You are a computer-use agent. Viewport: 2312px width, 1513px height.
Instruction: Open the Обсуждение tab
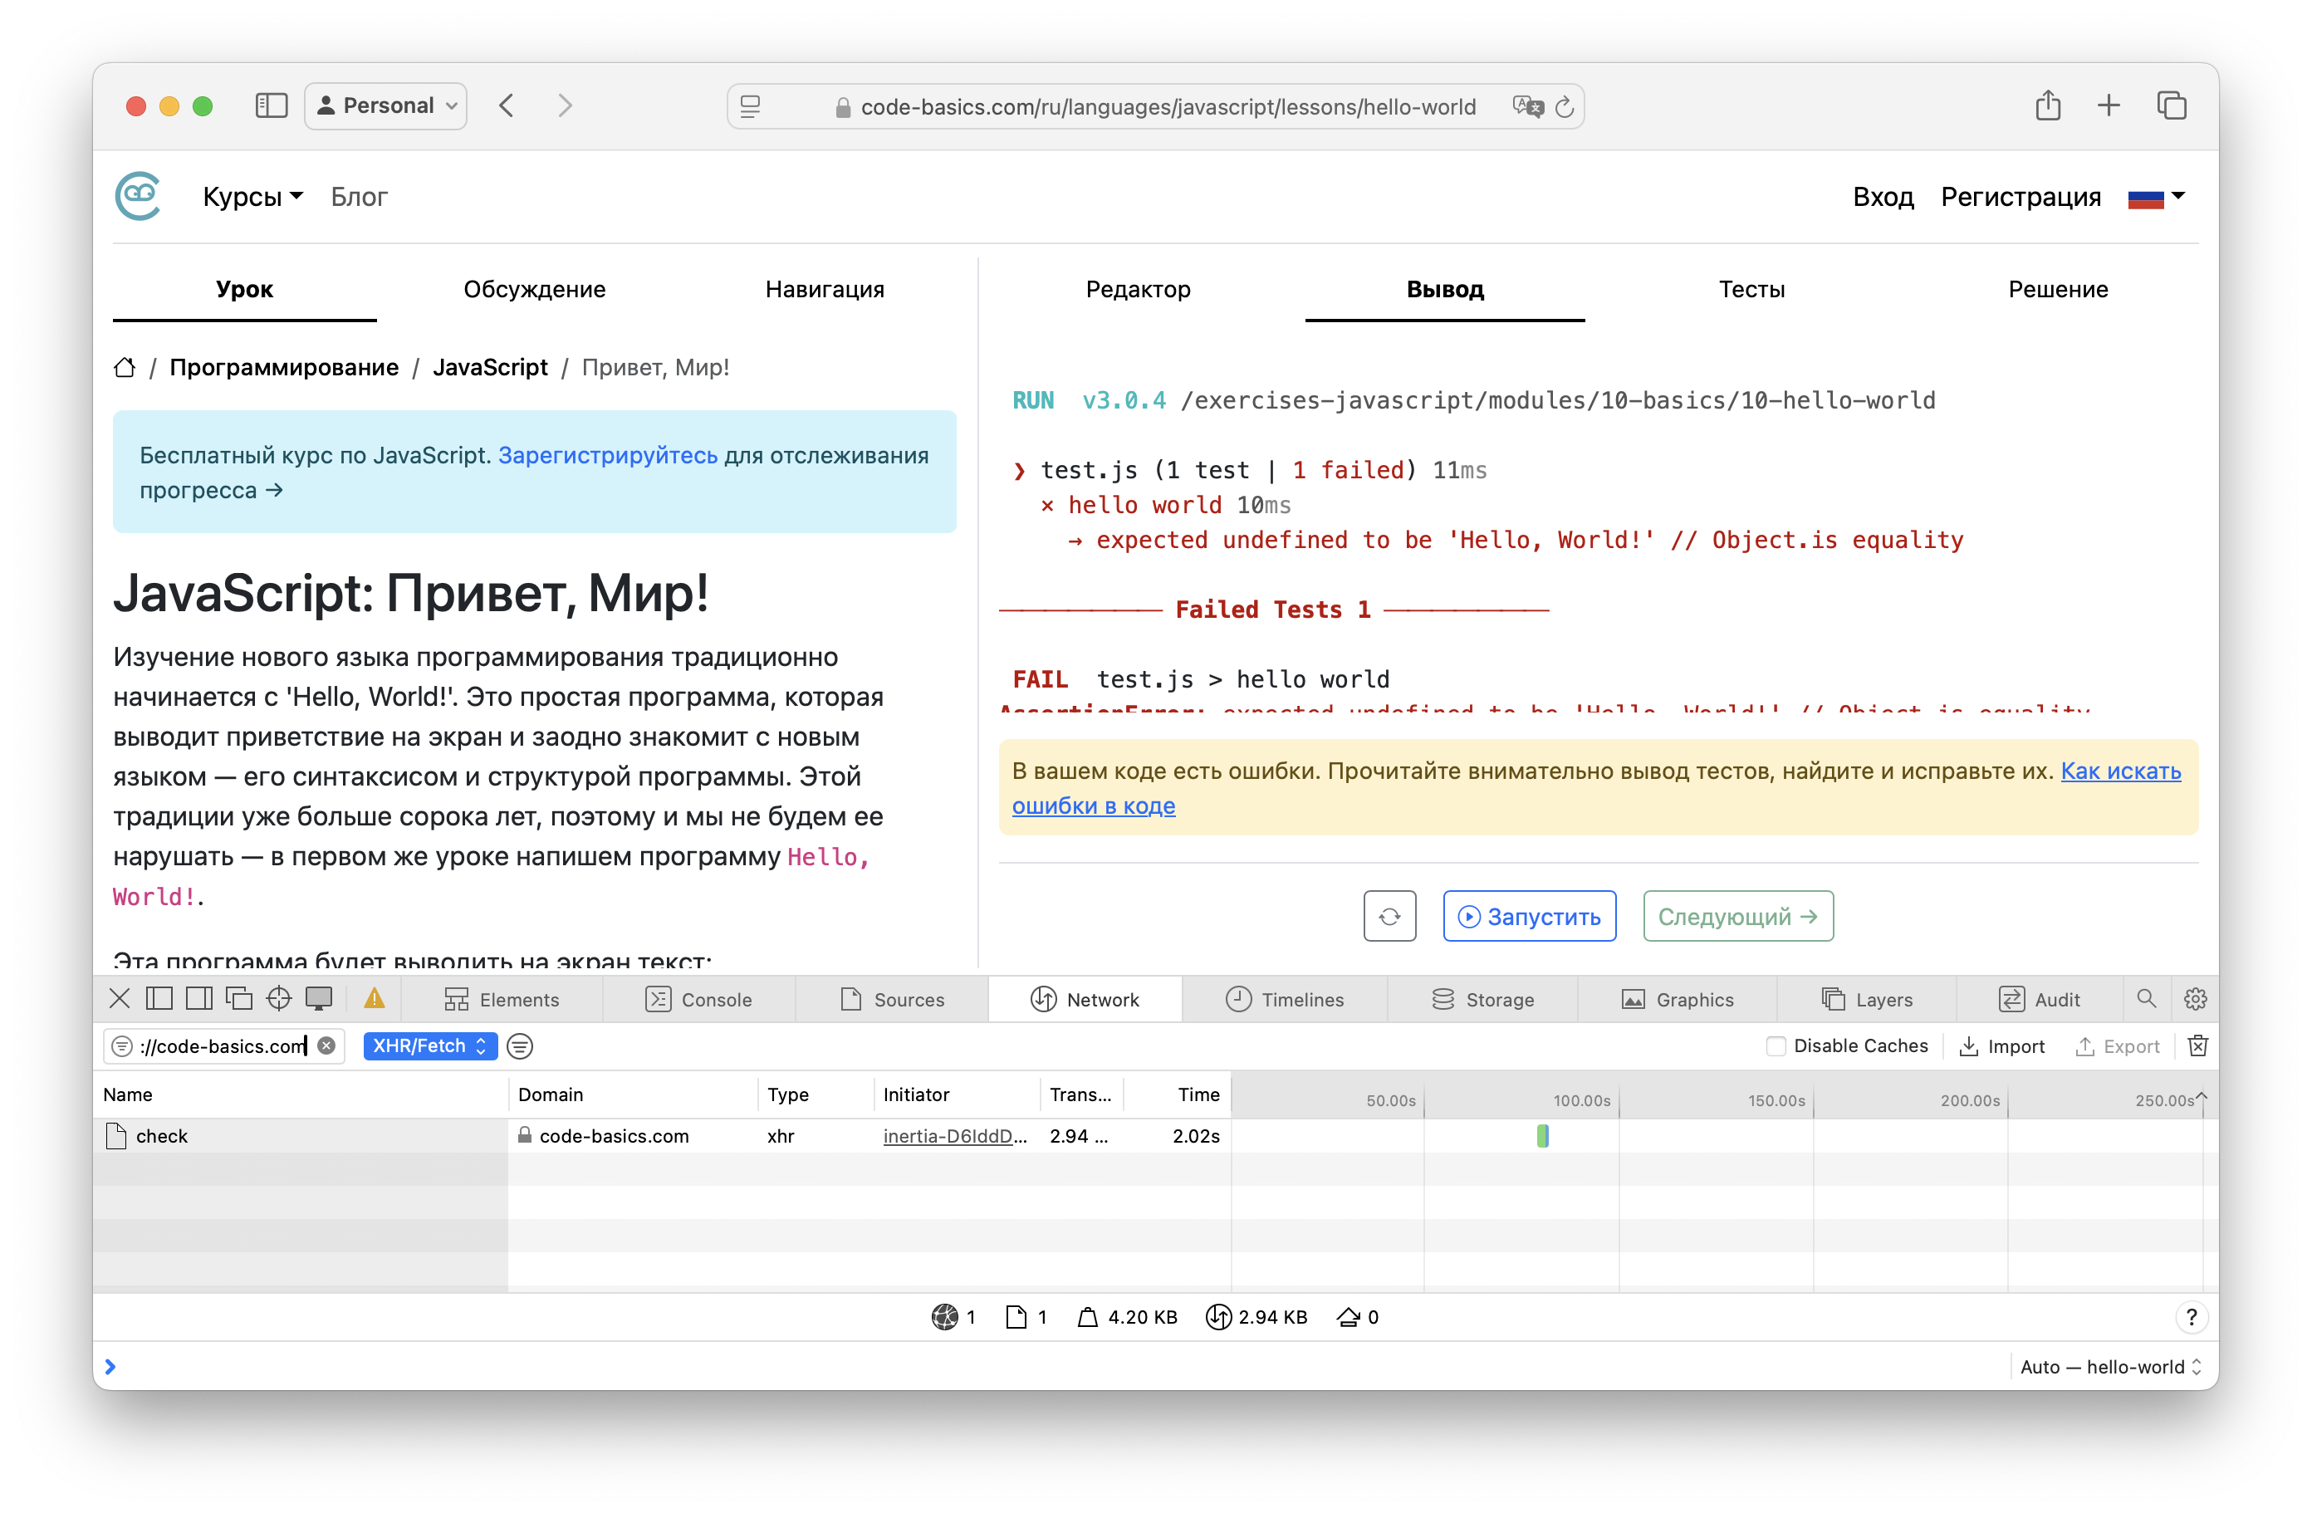pos(534,289)
